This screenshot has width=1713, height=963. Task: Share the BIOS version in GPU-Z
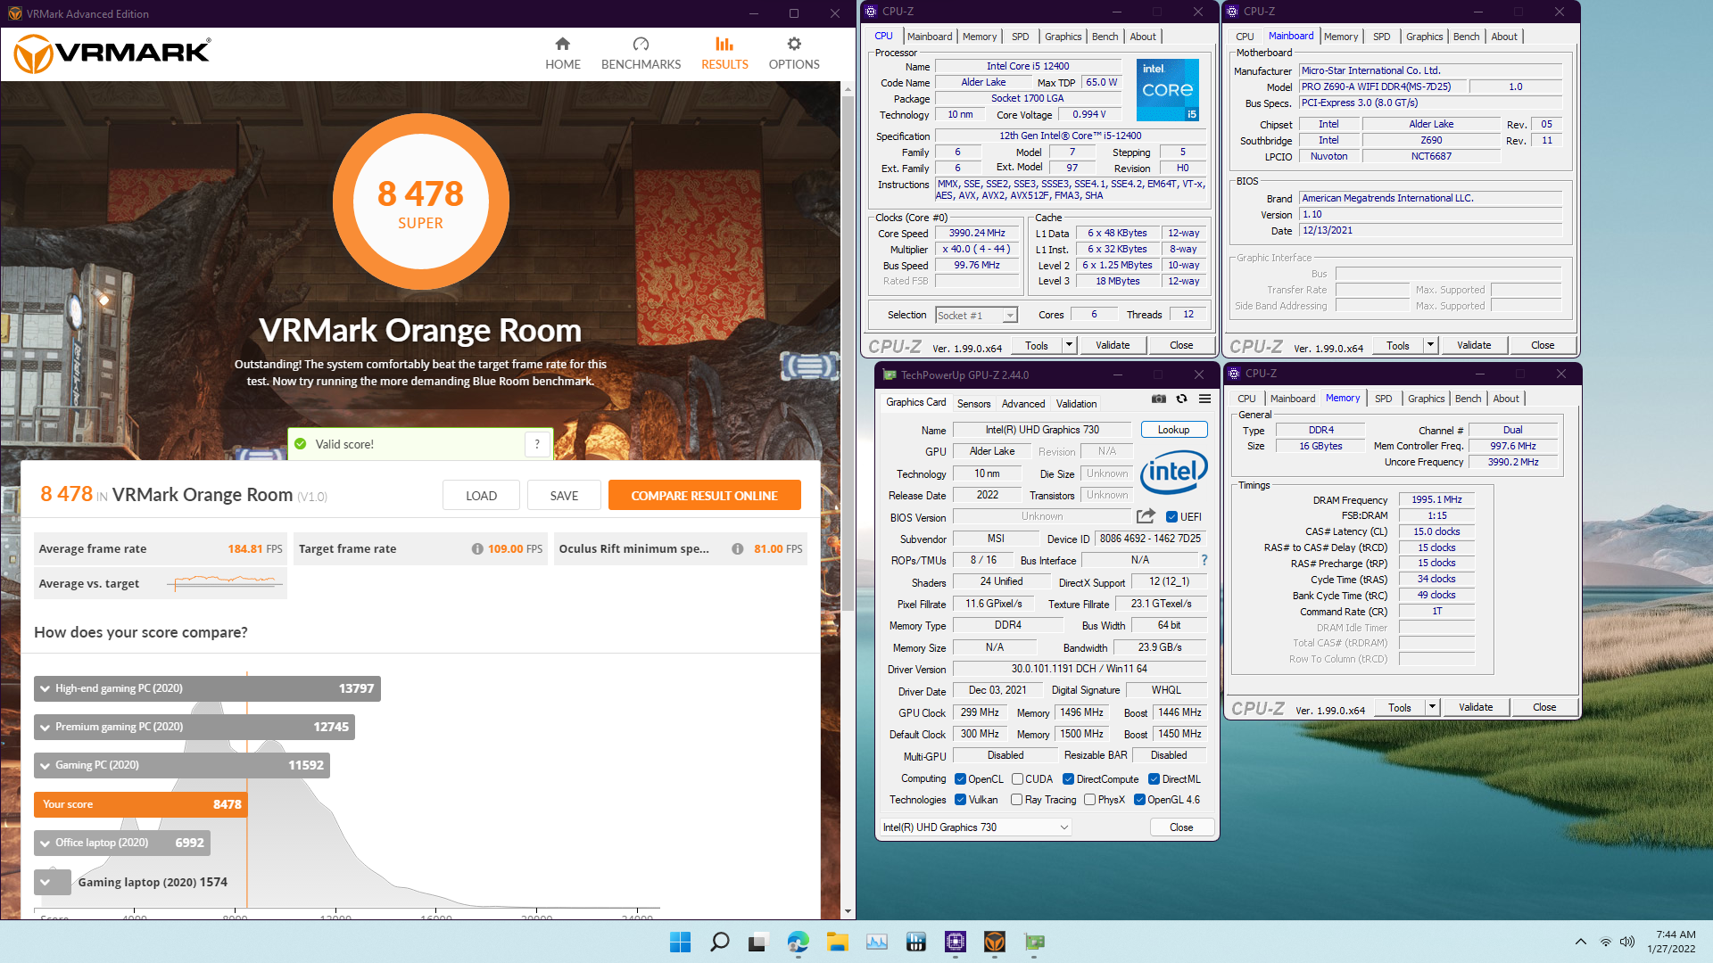1146,516
